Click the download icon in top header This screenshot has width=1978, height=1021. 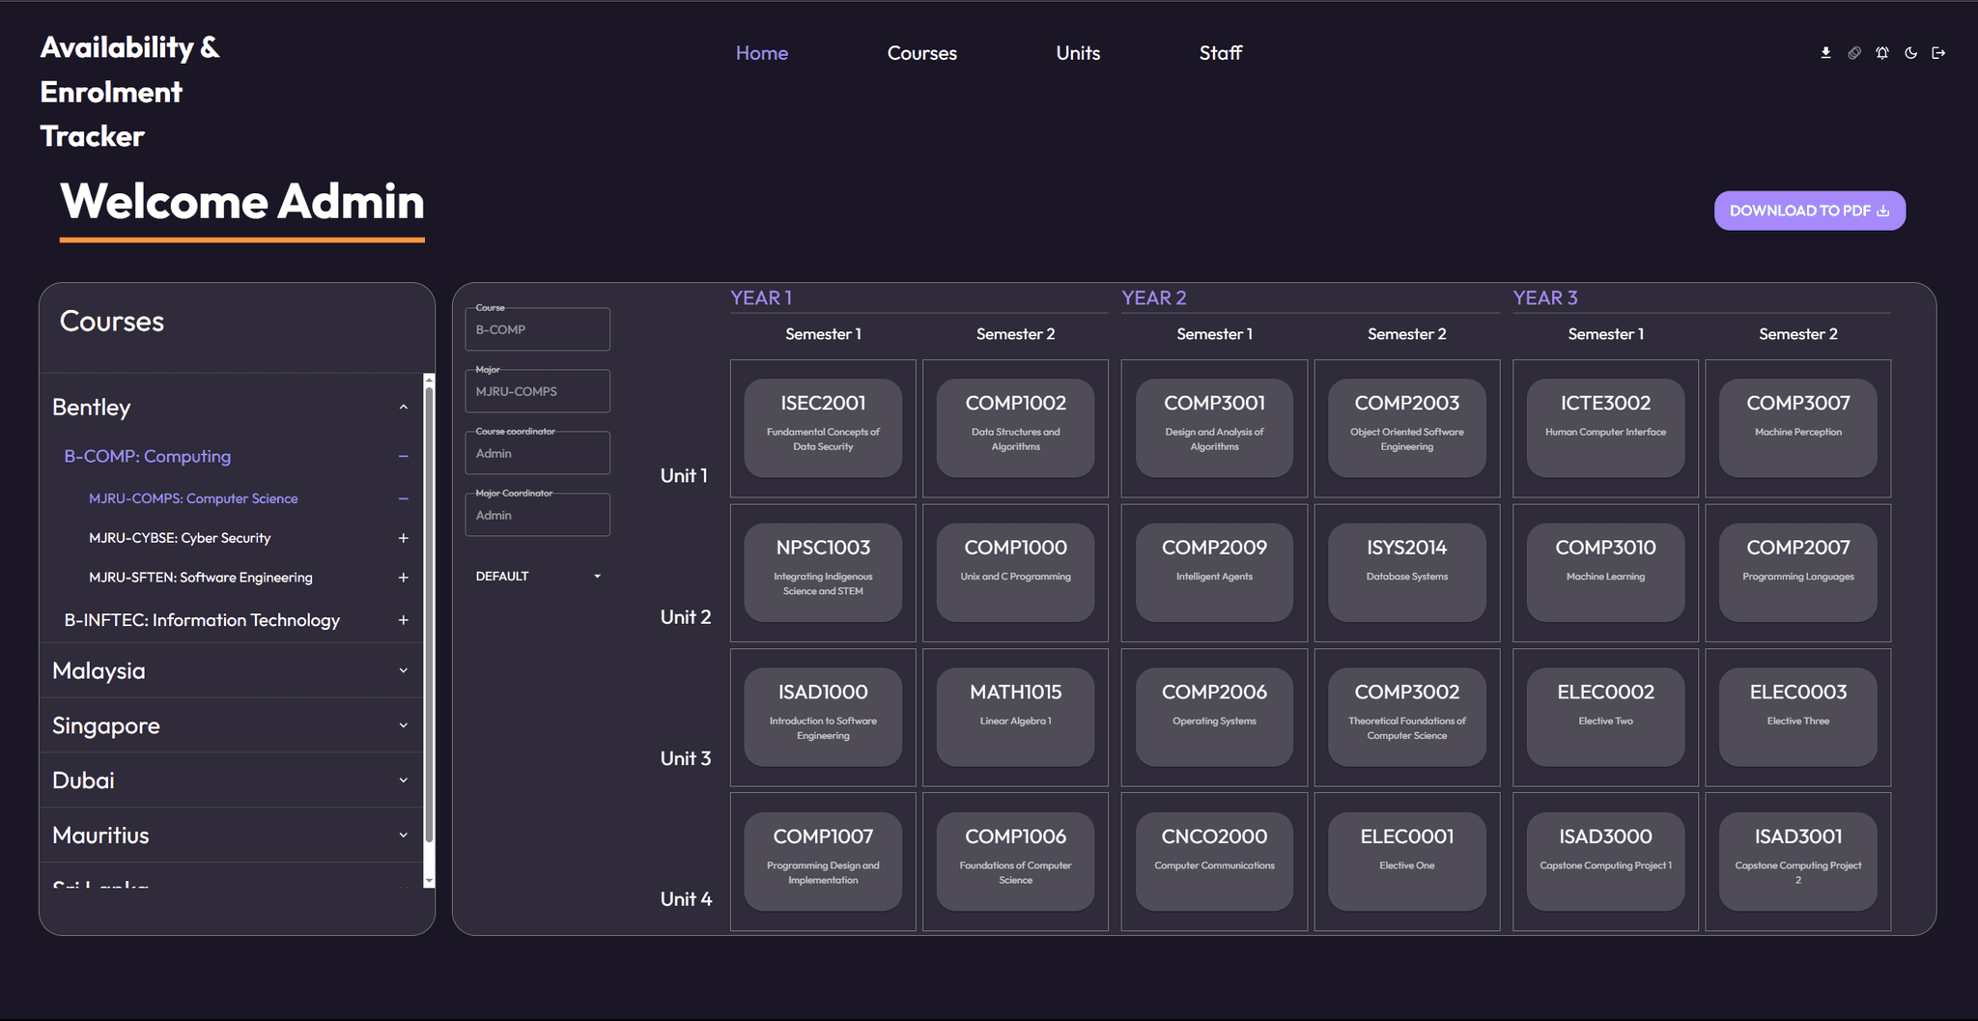click(1825, 53)
